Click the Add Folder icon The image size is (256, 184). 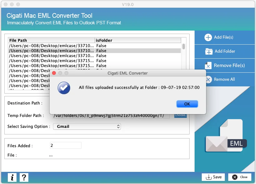point(209,51)
